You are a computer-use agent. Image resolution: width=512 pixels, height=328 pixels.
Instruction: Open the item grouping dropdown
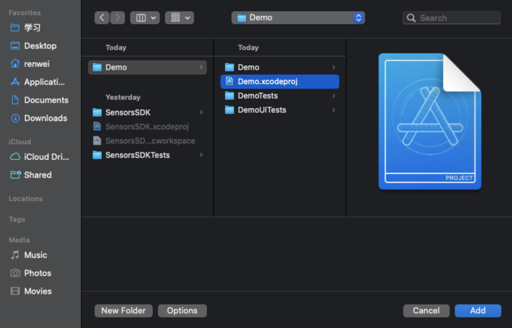click(179, 18)
